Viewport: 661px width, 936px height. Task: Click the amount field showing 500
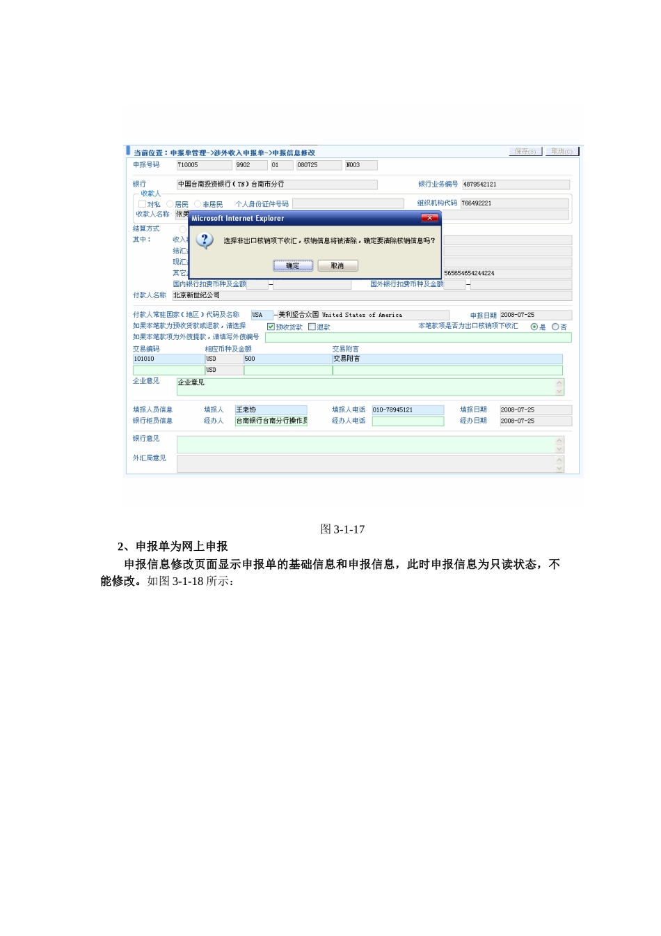(288, 359)
